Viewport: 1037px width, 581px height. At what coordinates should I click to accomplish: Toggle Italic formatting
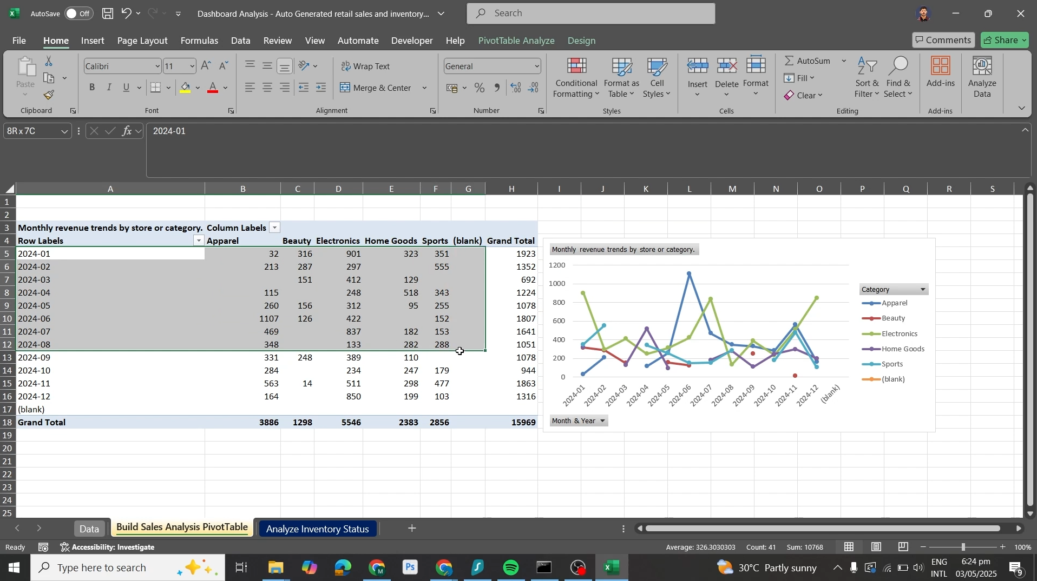(109, 88)
